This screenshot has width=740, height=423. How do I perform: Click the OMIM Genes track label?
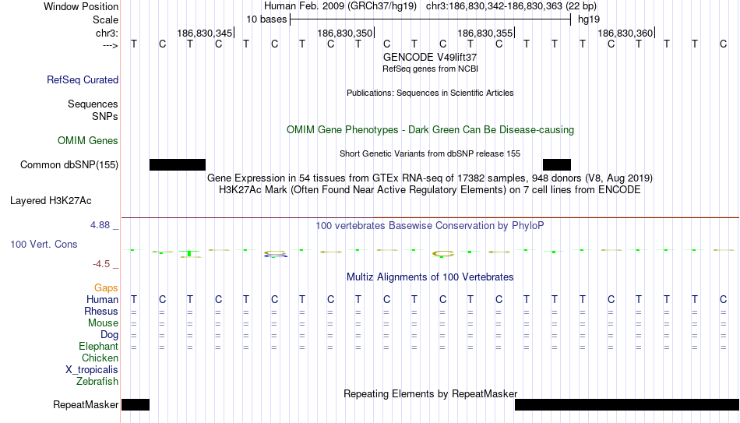point(88,141)
